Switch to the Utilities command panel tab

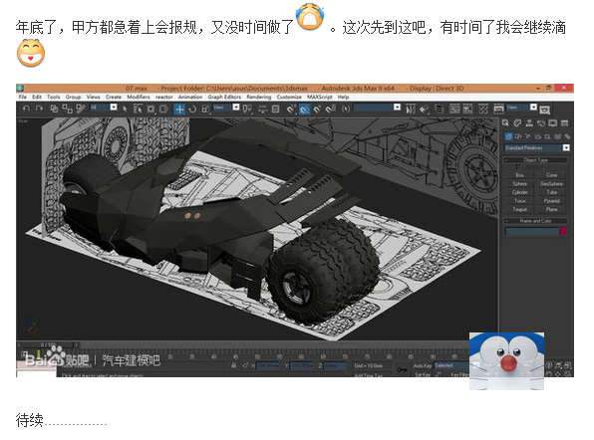pyautogui.click(x=564, y=123)
